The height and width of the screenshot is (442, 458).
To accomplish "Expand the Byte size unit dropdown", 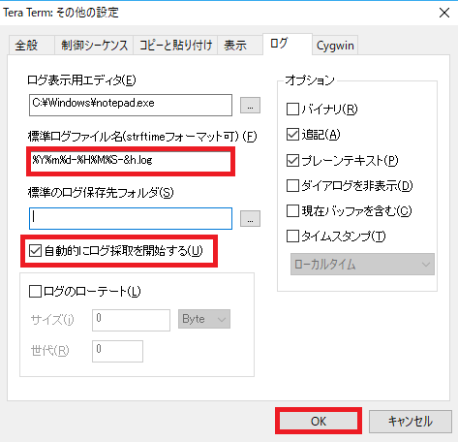I will click(x=204, y=319).
